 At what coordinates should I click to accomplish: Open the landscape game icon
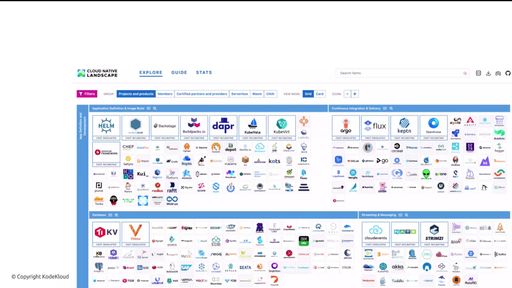click(x=498, y=73)
